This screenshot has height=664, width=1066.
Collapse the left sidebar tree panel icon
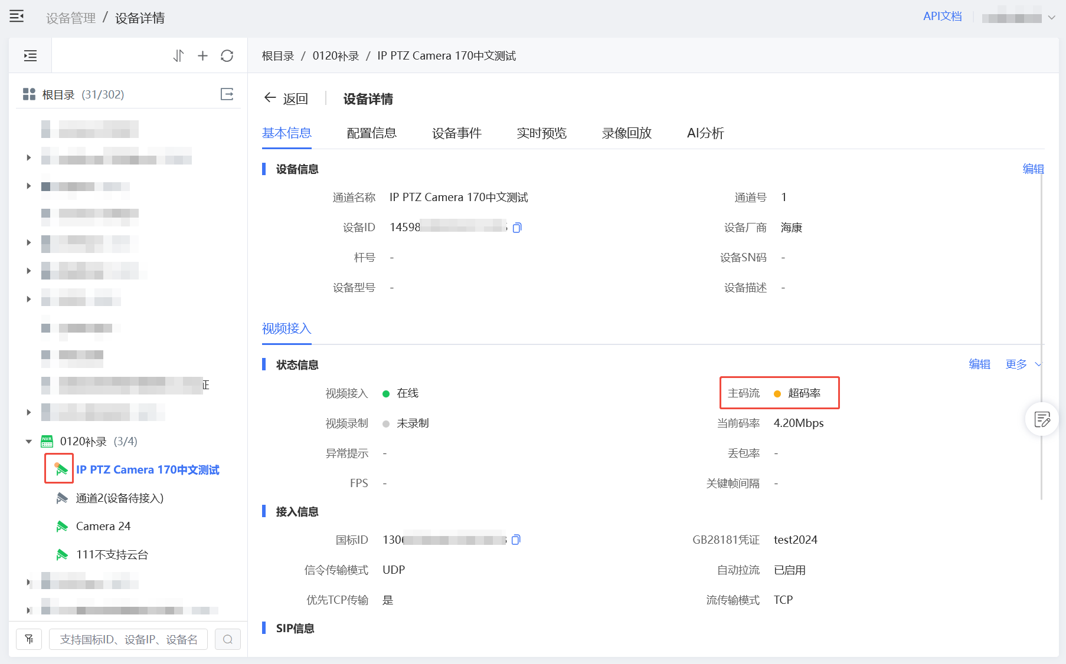pos(30,56)
